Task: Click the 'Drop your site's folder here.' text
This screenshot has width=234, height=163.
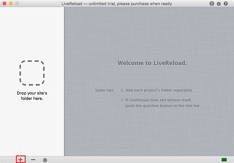Action: click(x=32, y=96)
